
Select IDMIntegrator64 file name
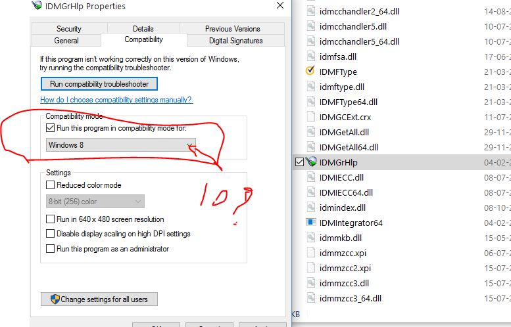pyautogui.click(x=351, y=223)
